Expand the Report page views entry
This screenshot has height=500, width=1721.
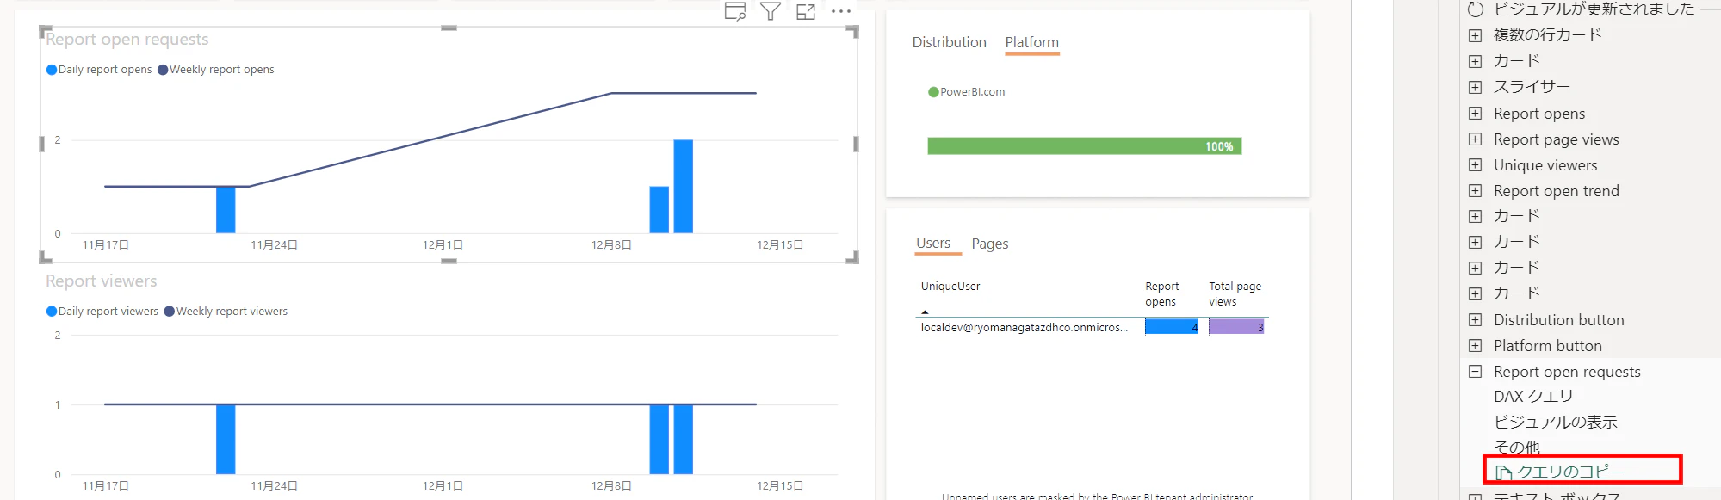1475,139
